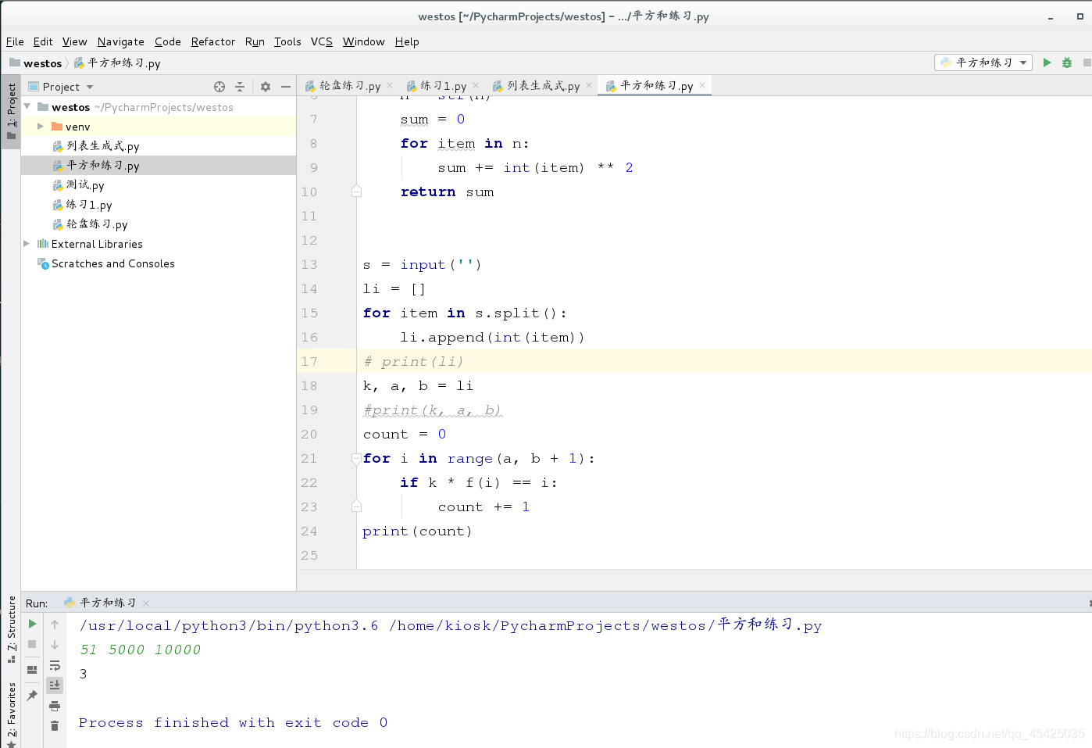
Task: Clear console output with trash icon
Action: click(55, 726)
